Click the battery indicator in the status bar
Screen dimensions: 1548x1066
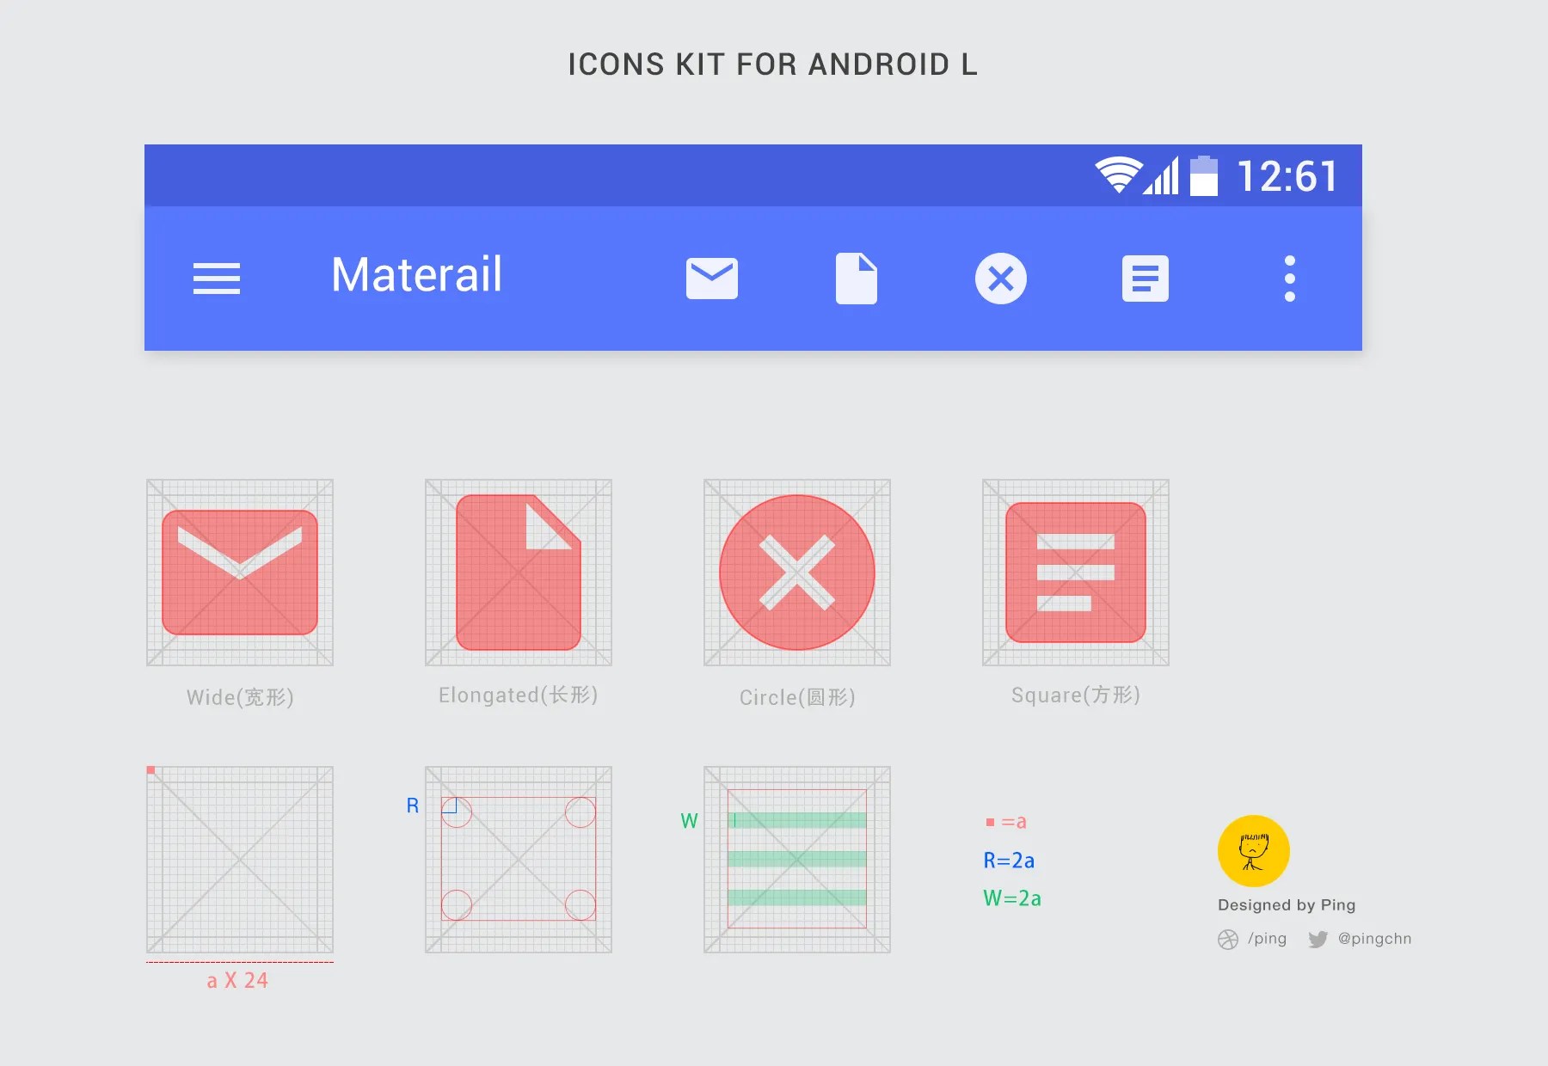[x=1206, y=175]
